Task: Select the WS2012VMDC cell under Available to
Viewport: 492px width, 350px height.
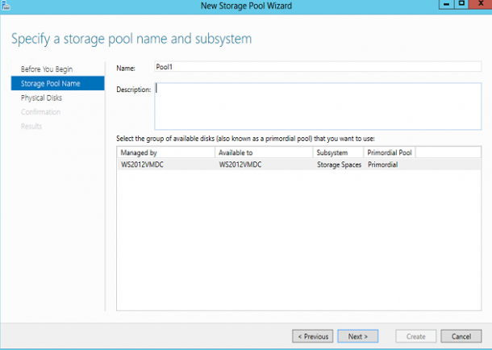Action: [x=240, y=165]
